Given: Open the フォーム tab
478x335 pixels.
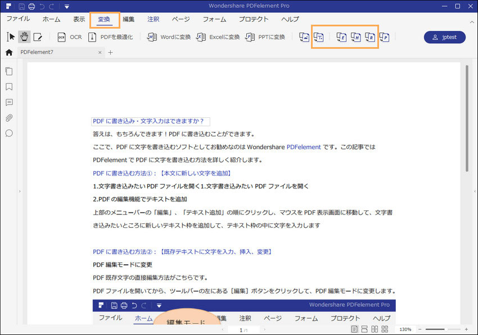Looking at the screenshot, I should [215, 19].
